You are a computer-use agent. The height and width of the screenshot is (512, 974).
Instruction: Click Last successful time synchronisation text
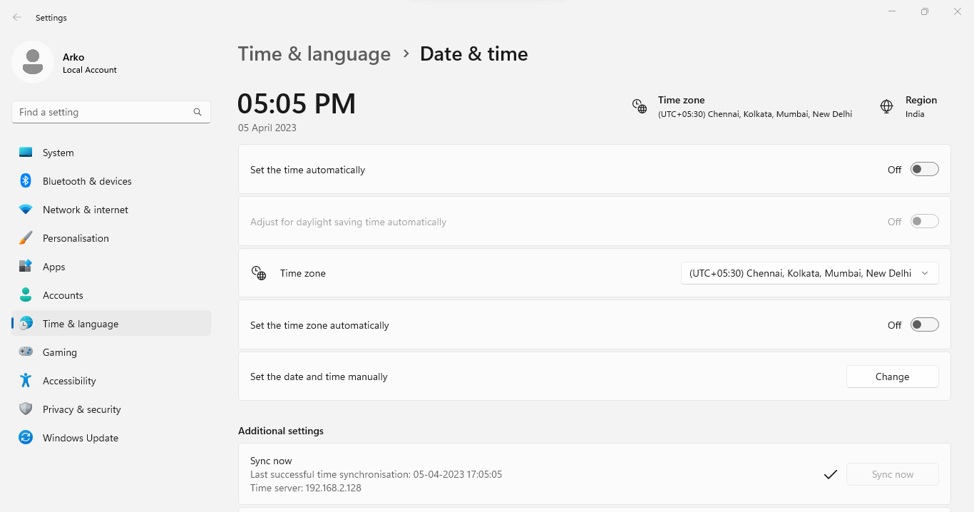376,474
